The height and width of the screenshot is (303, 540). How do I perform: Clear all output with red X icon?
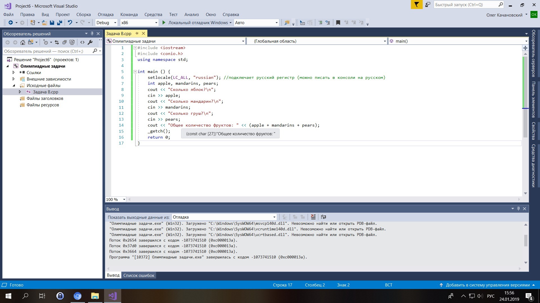(x=313, y=217)
